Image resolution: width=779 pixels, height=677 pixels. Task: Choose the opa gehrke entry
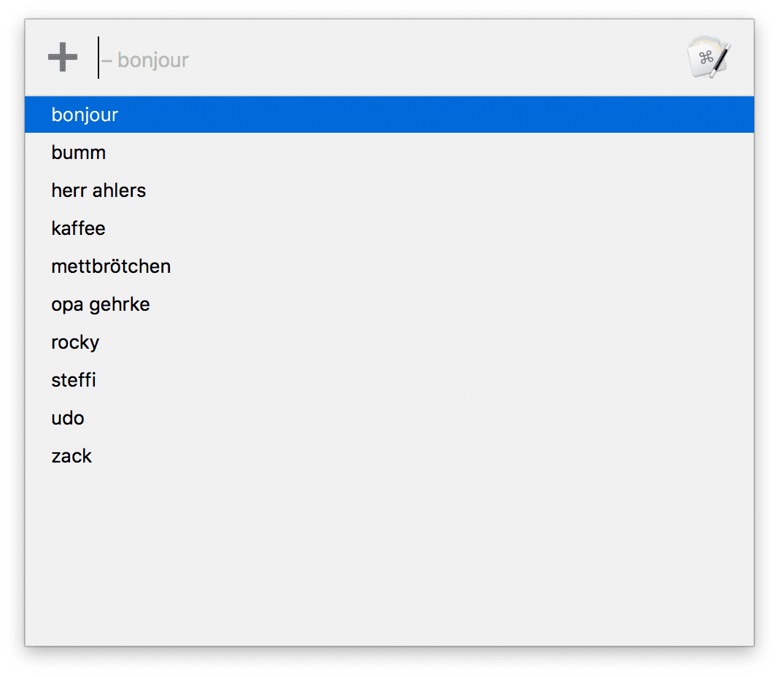tap(389, 304)
